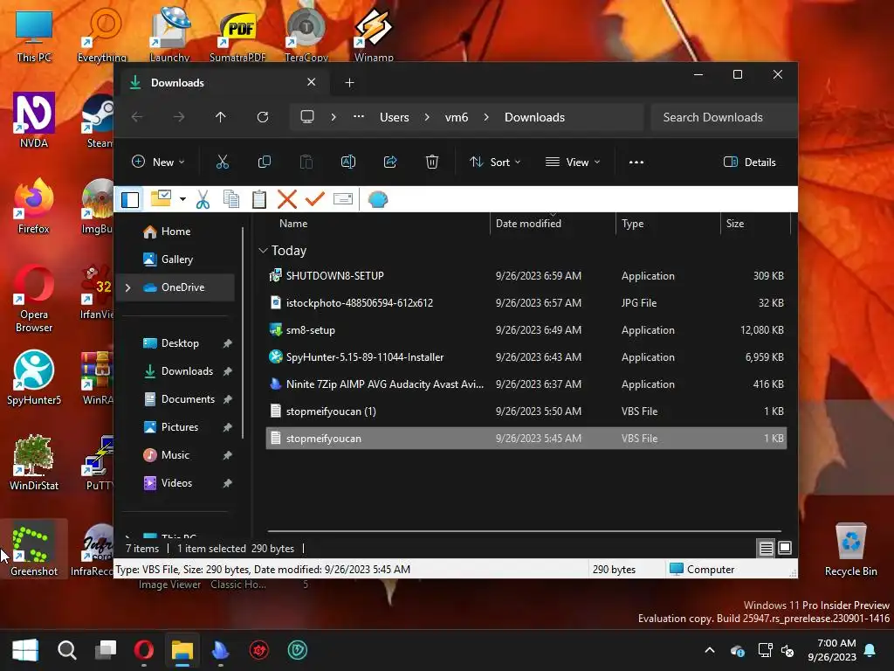Click vm6 in the breadcrumb path
Screen dimensions: 894x671
[456, 117]
